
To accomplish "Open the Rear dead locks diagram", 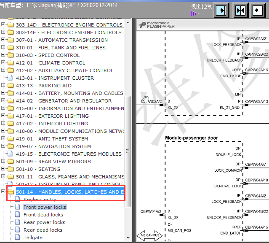I will pyautogui.click(x=43, y=230).
